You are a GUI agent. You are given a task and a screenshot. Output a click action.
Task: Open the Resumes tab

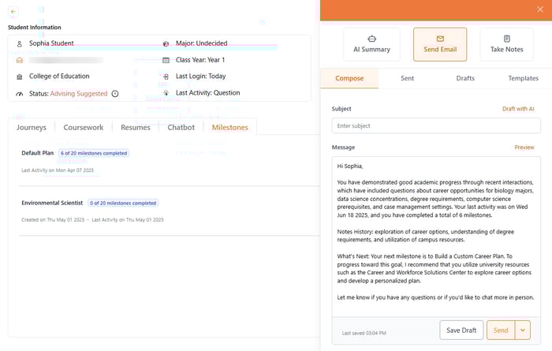pos(136,128)
